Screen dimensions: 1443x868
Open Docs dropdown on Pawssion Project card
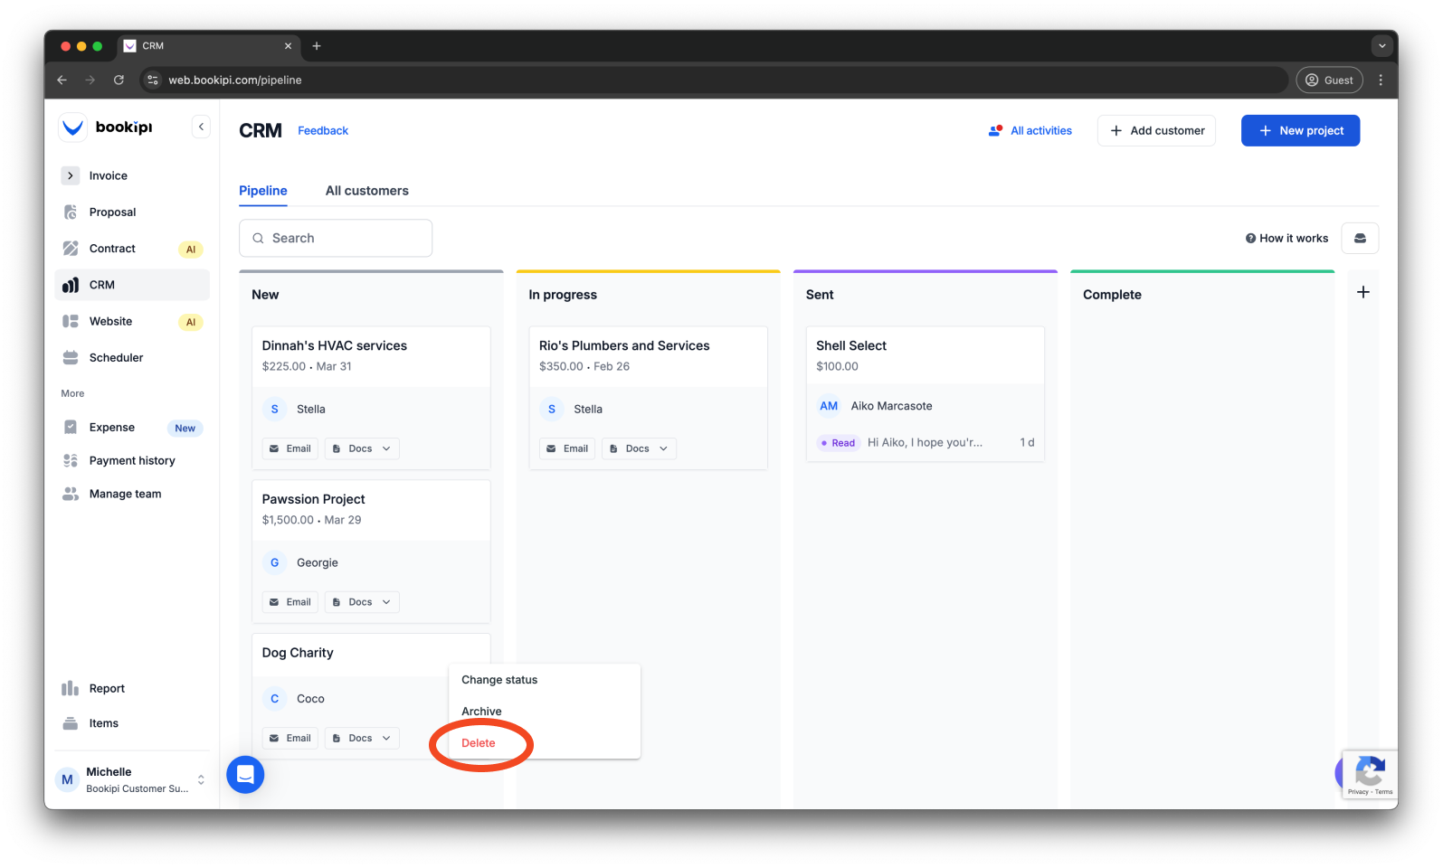362,602
